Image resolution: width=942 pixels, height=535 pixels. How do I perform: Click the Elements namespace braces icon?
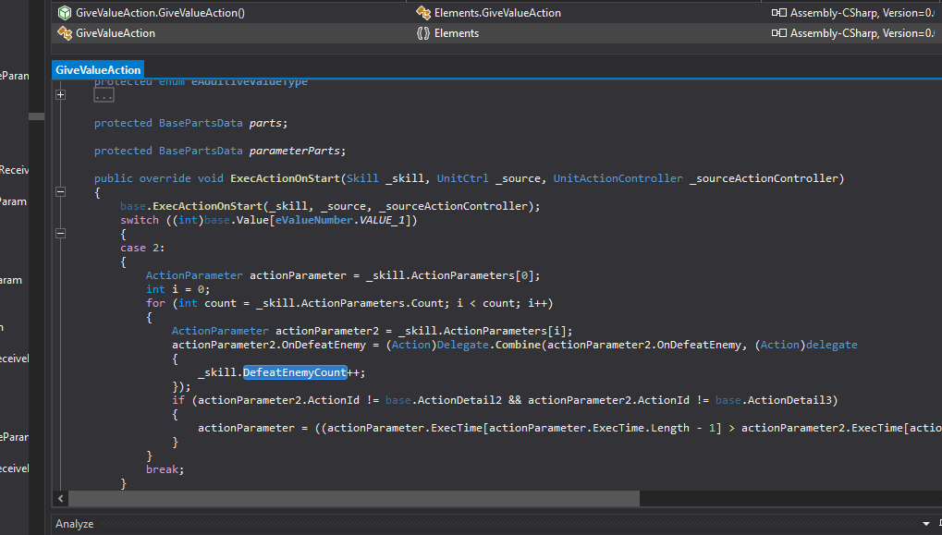(423, 33)
